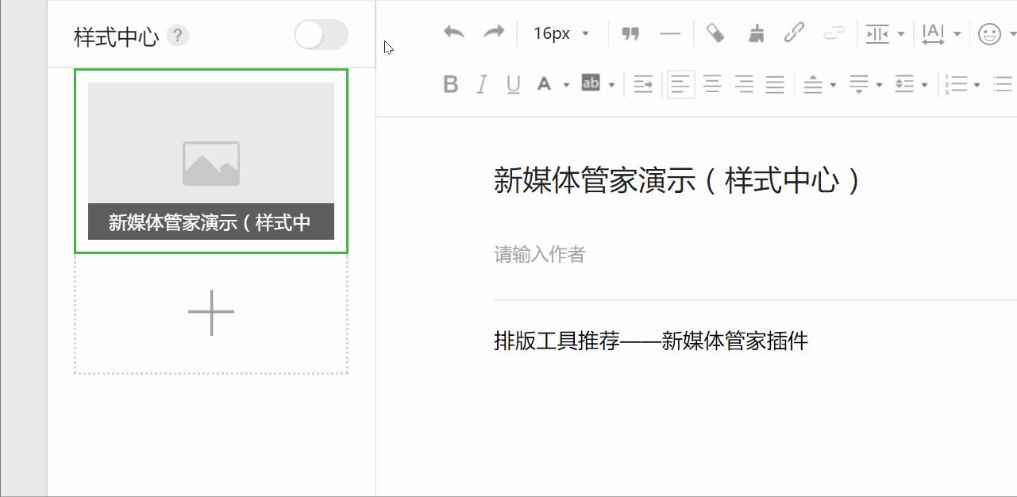This screenshot has width=1017, height=497.
Task: Toggle the 样式中心 on/off switch
Action: point(320,35)
